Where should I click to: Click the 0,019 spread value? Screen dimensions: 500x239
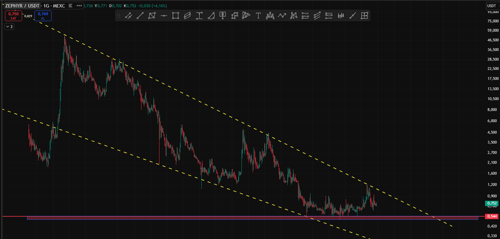point(28,16)
